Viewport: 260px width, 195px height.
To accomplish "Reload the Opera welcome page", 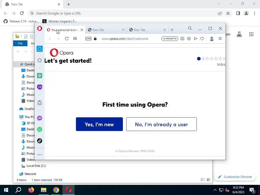I will pyautogui.click(x=67, y=39).
